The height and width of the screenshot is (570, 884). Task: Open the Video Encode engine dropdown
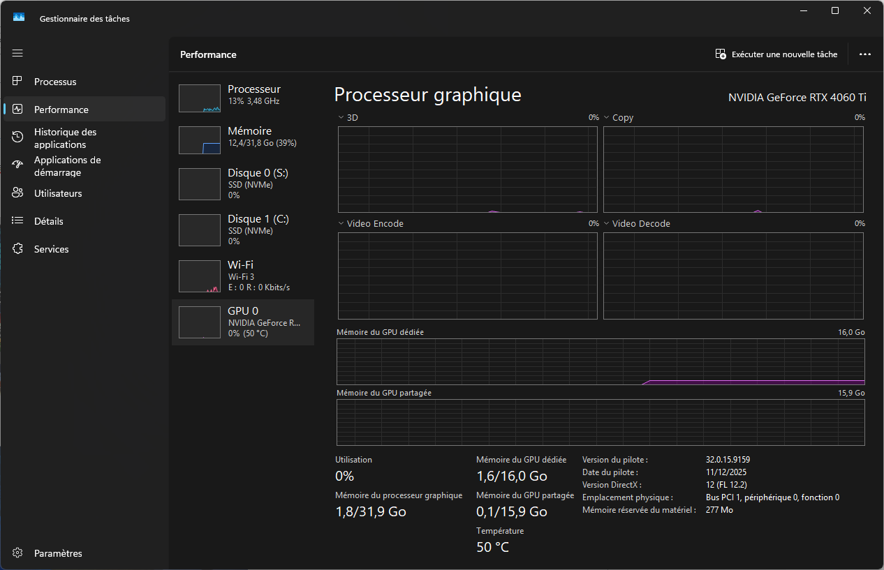coord(341,224)
